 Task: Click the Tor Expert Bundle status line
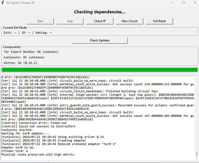[x=31, y=52]
